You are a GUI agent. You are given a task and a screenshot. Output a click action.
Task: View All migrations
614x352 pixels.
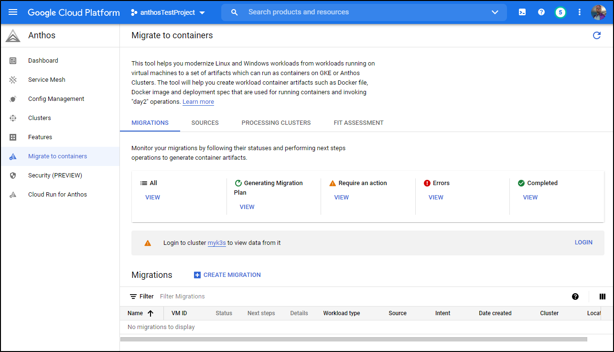pyautogui.click(x=152, y=198)
